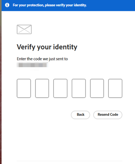Click empty space left of the Back button

(x=43, y=115)
